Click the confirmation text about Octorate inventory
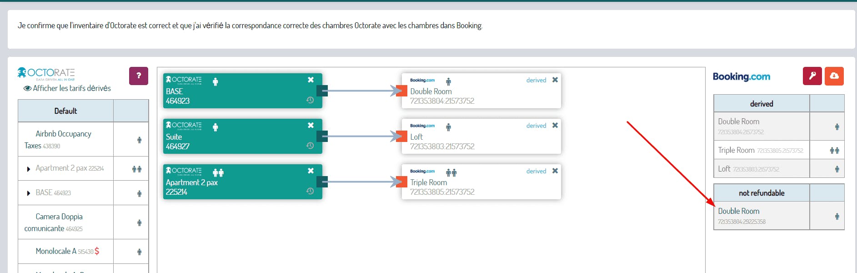The height and width of the screenshot is (273, 857). pyautogui.click(x=250, y=25)
